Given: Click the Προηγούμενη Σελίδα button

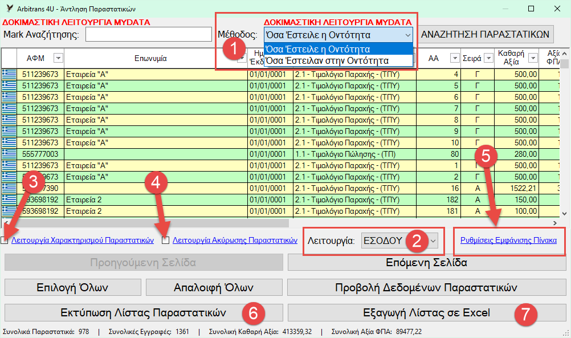Looking at the screenshot, I should coord(144,263).
